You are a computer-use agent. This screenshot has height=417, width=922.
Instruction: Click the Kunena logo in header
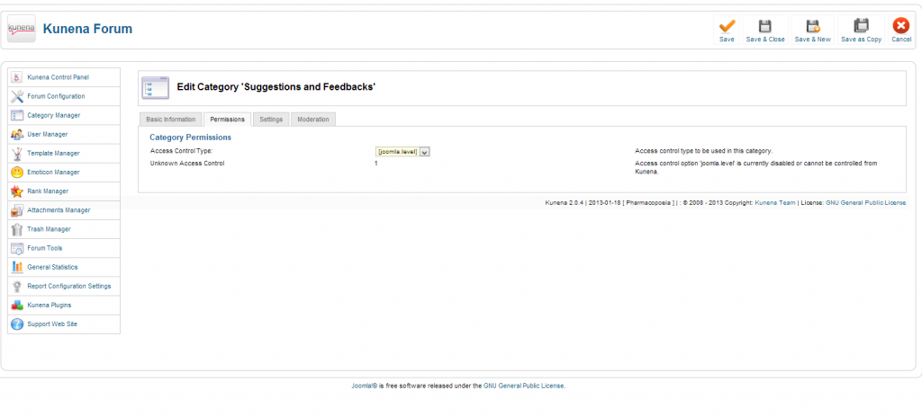[21, 30]
